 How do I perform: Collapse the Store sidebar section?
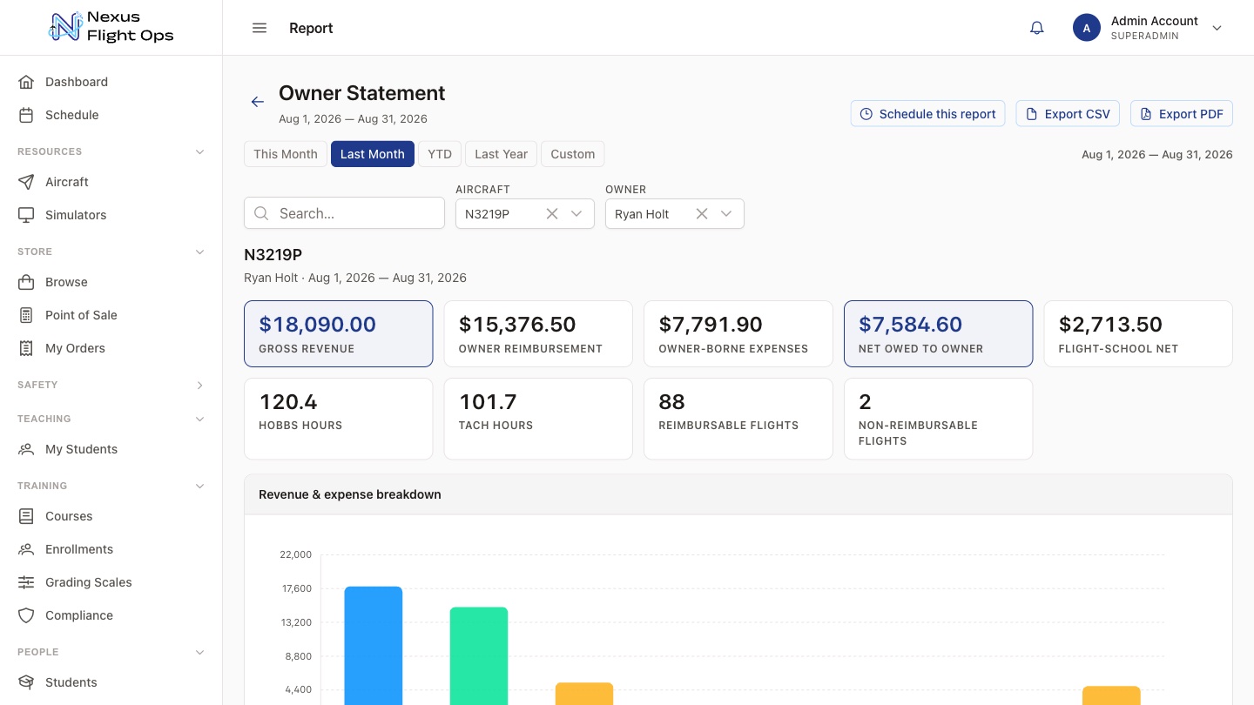click(x=199, y=252)
